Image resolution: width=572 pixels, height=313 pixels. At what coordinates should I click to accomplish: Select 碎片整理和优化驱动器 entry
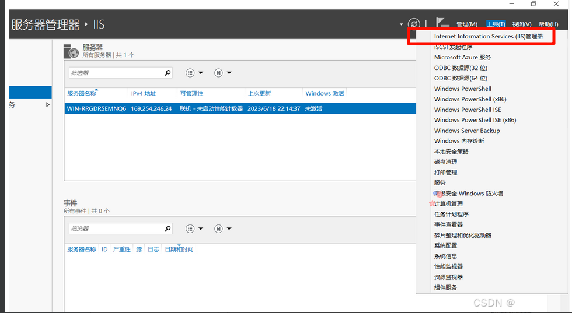(462, 235)
